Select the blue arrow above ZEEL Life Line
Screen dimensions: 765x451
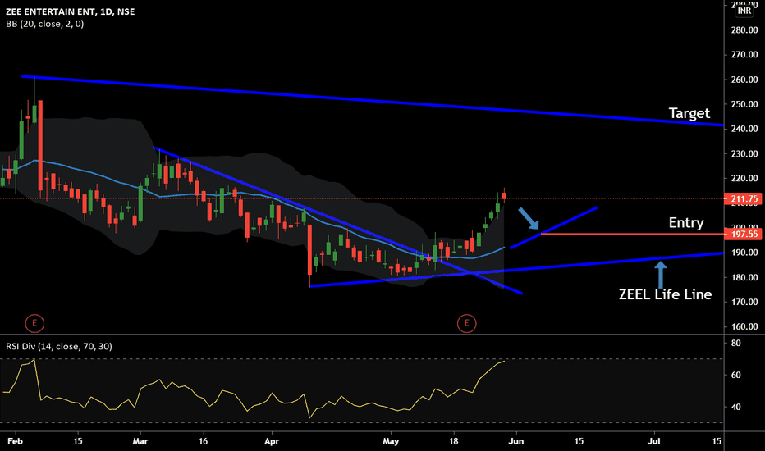[x=660, y=275]
